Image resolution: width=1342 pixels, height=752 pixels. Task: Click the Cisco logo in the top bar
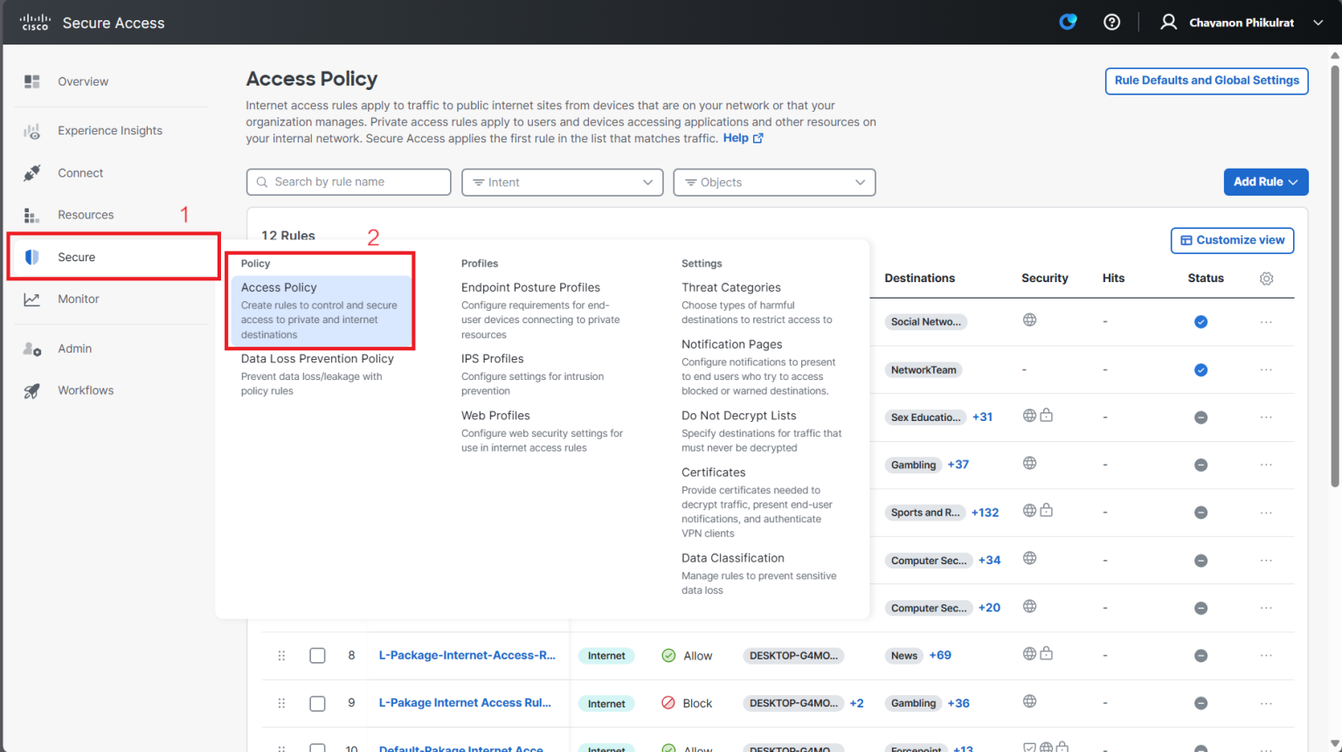pos(35,22)
